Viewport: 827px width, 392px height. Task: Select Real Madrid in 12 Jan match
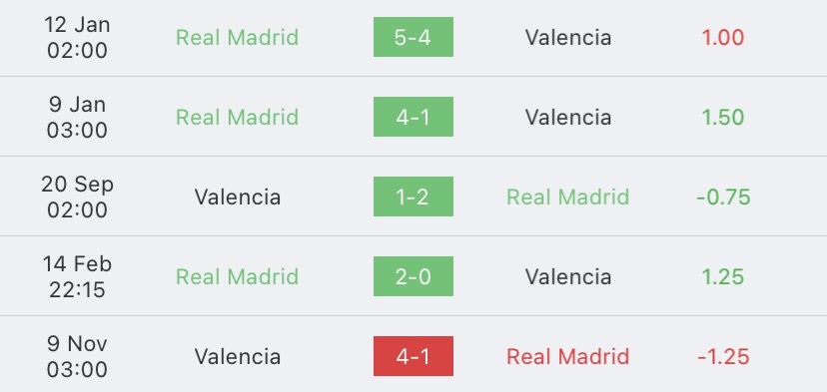tap(238, 38)
